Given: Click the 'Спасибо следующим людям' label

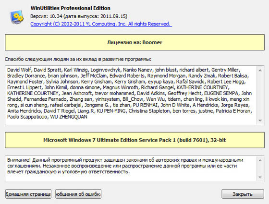Looking at the screenshot, I should tap(78, 59).
